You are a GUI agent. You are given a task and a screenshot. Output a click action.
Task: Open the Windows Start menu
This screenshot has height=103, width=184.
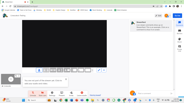[x=23, y=100]
